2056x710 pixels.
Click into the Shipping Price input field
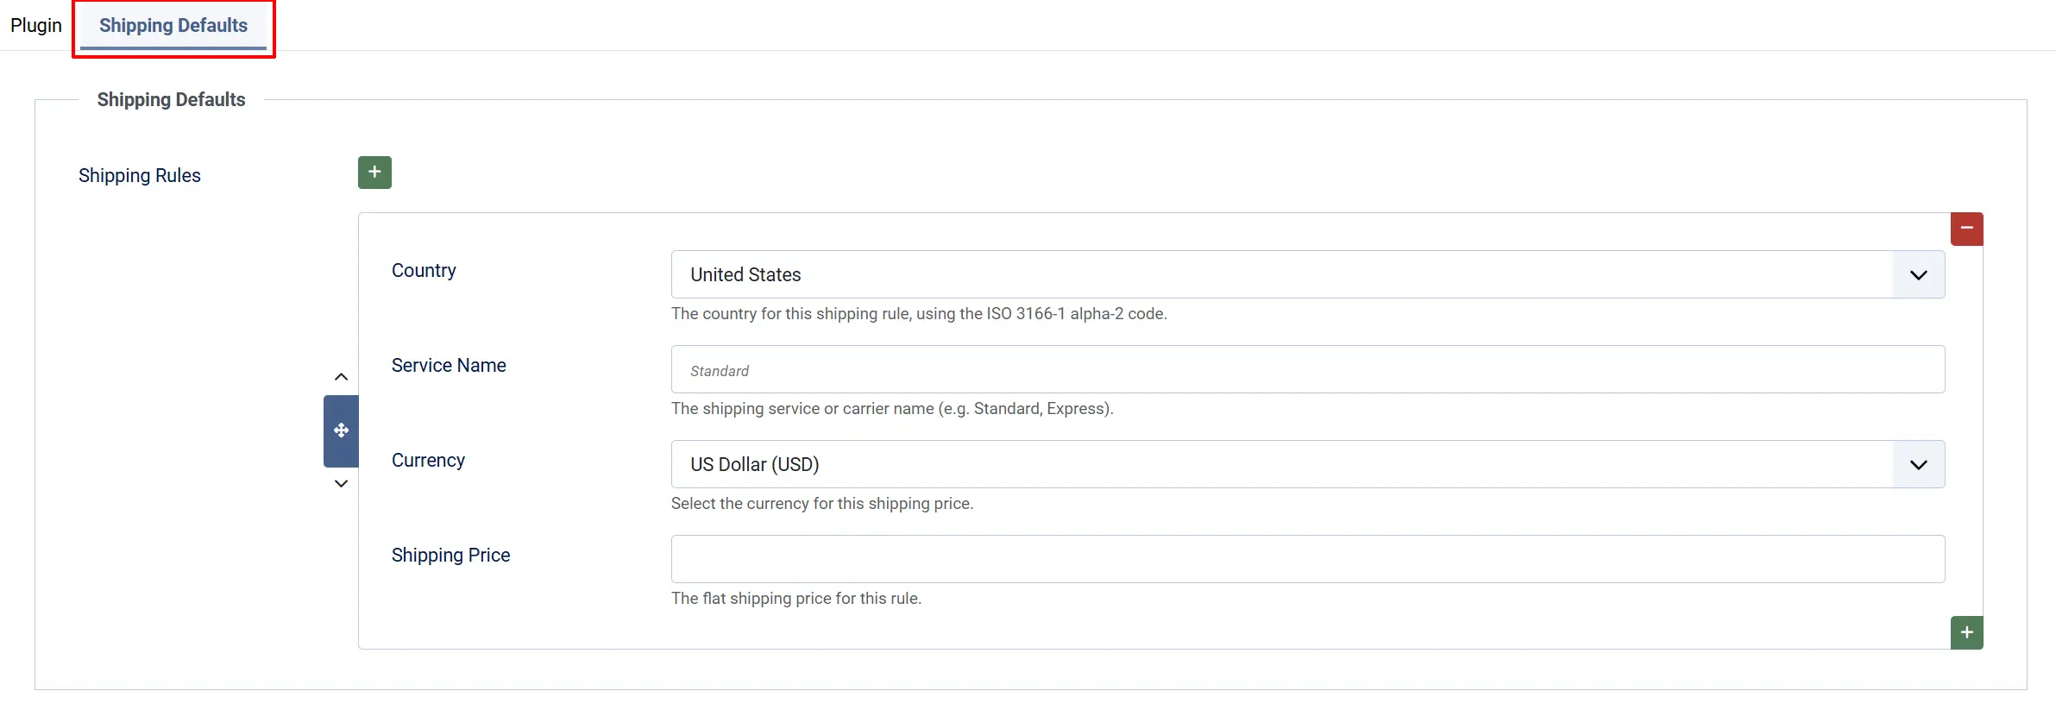[x=1308, y=559]
